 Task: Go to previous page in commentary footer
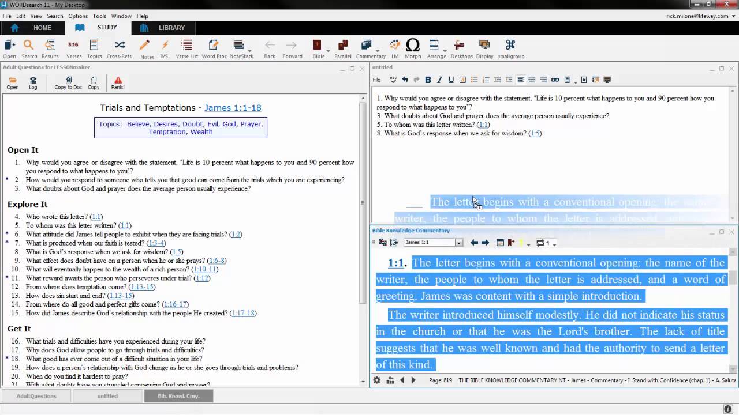click(402, 380)
